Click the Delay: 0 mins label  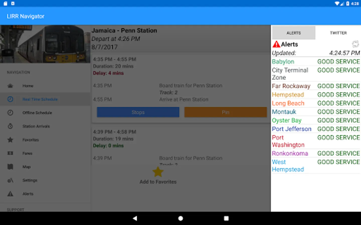pos(108,145)
